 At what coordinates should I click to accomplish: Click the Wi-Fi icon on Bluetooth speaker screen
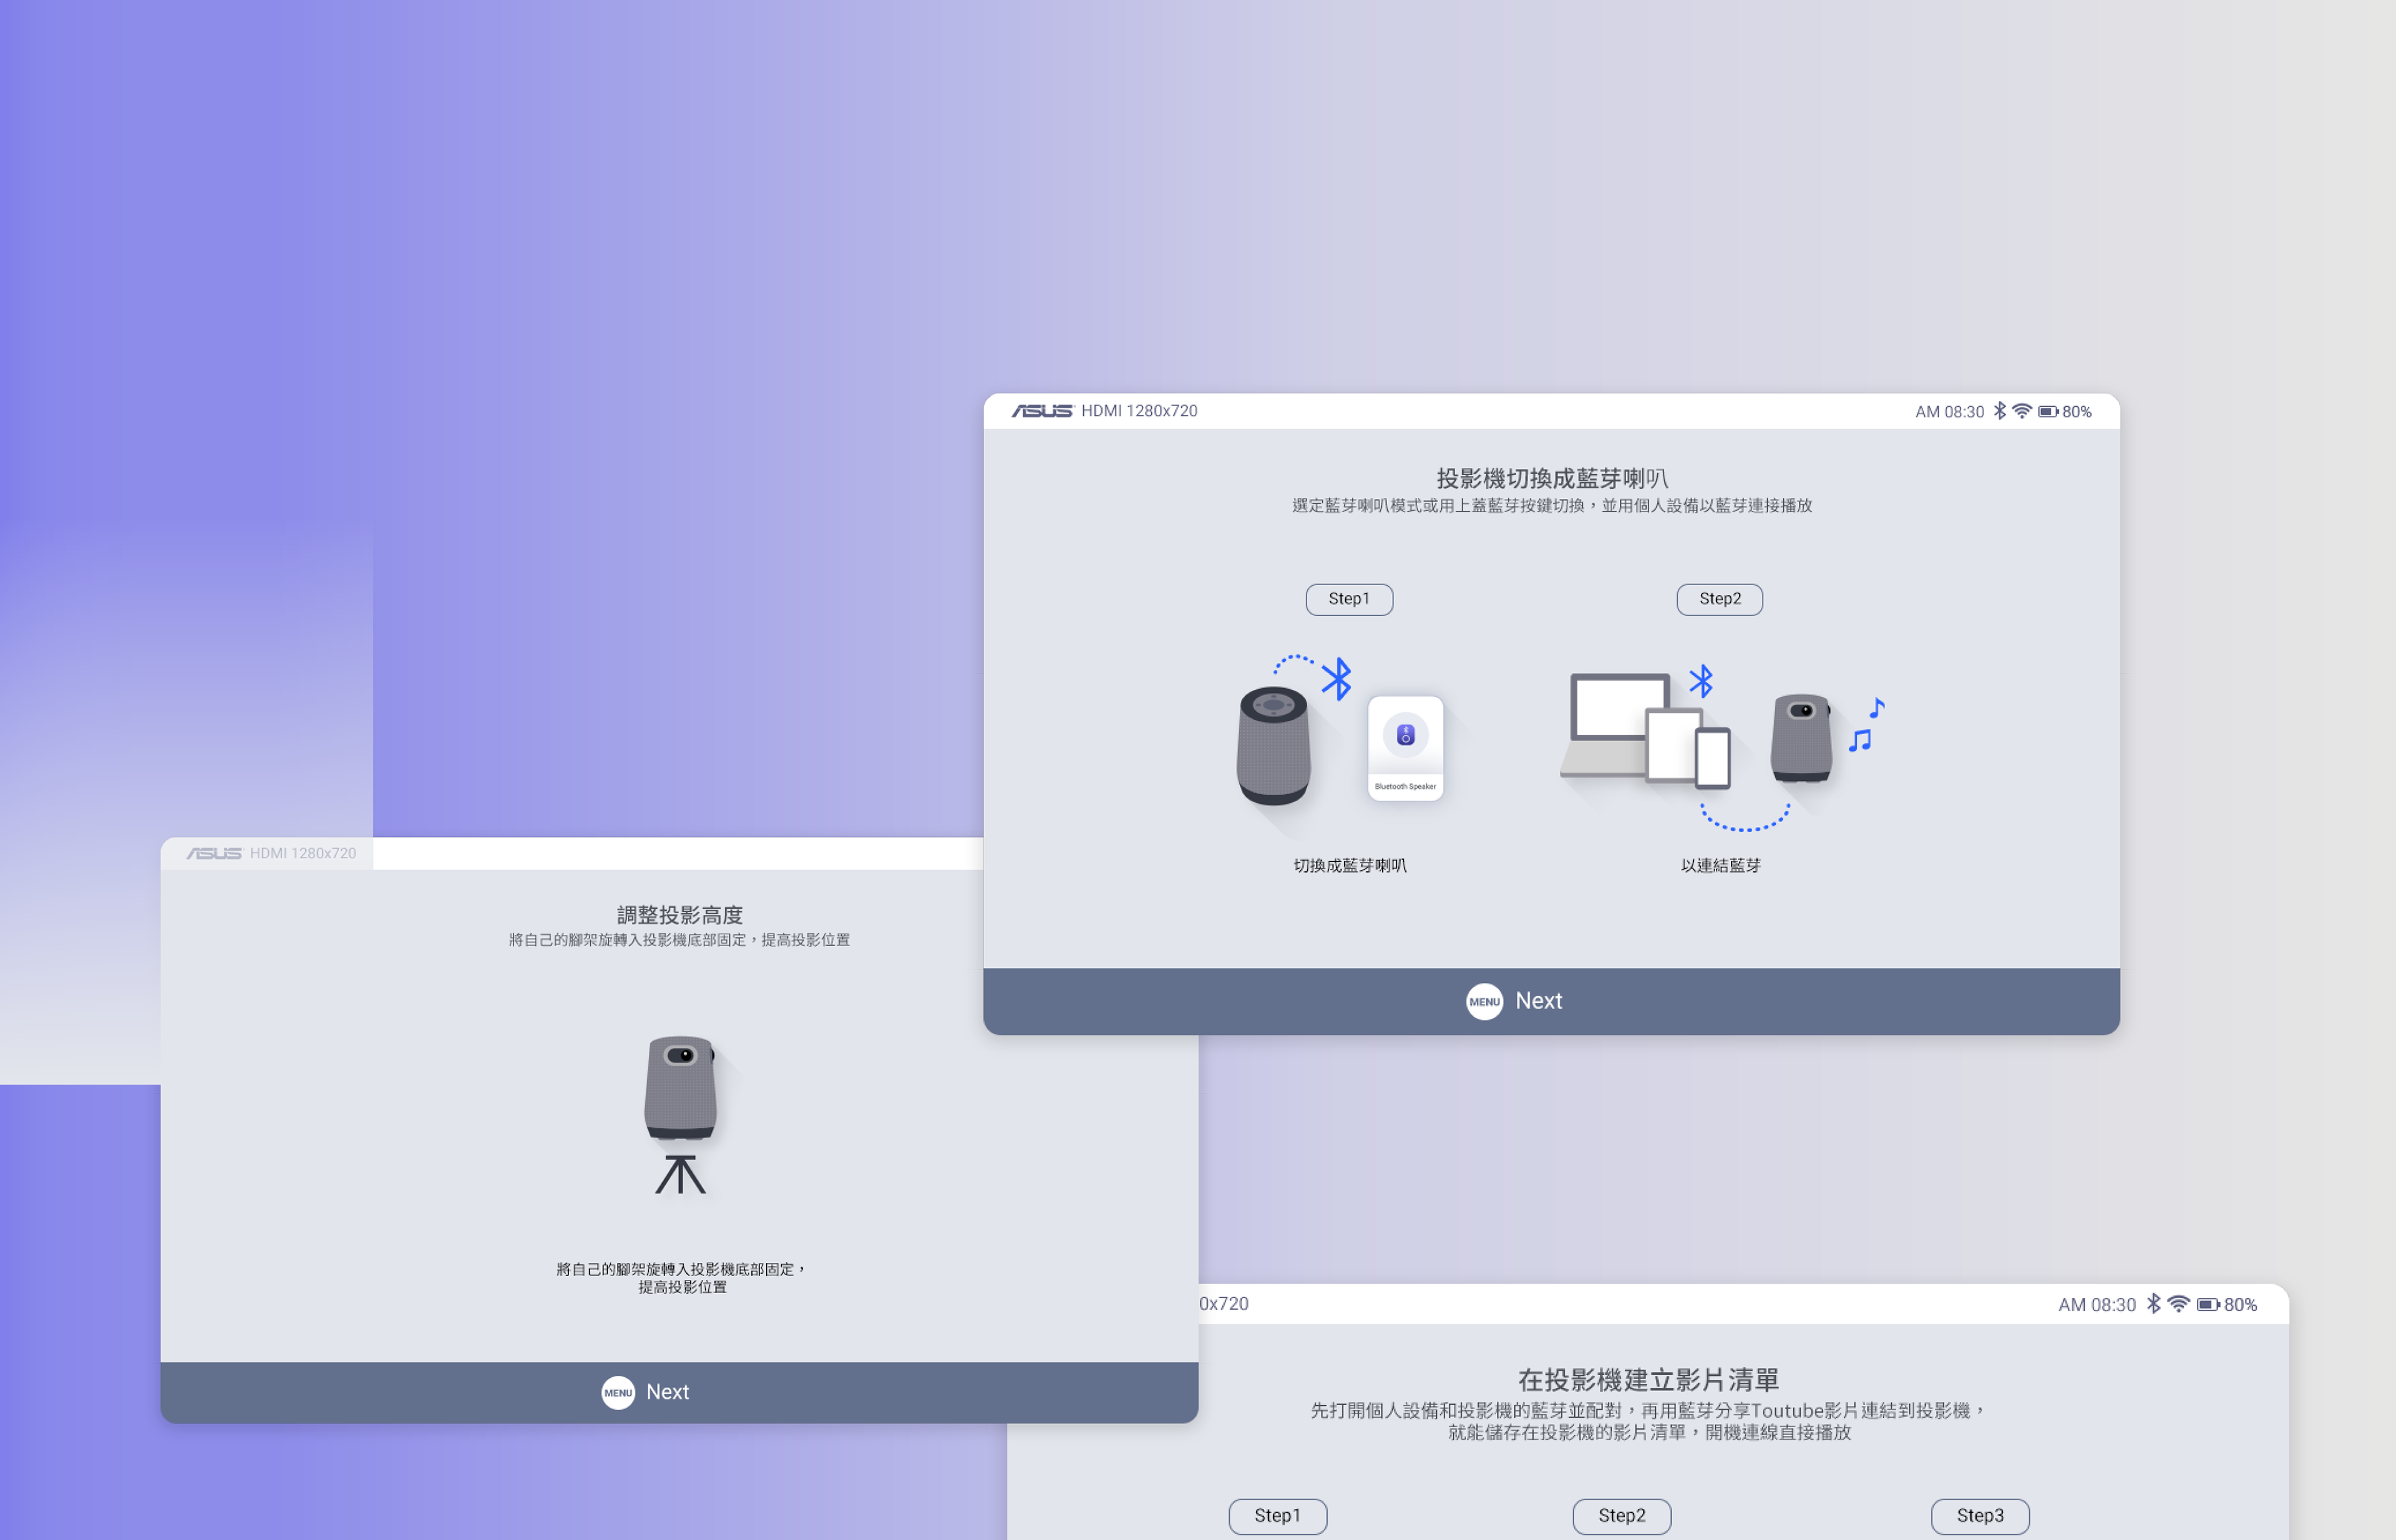(x=2022, y=411)
